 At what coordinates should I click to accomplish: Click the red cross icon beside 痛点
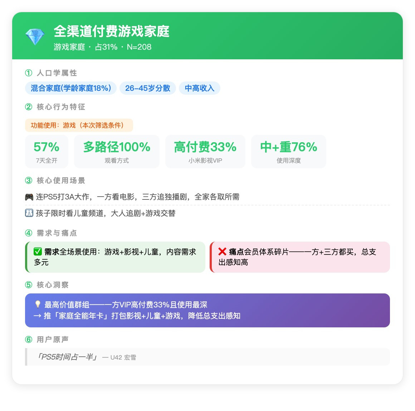pos(222,252)
